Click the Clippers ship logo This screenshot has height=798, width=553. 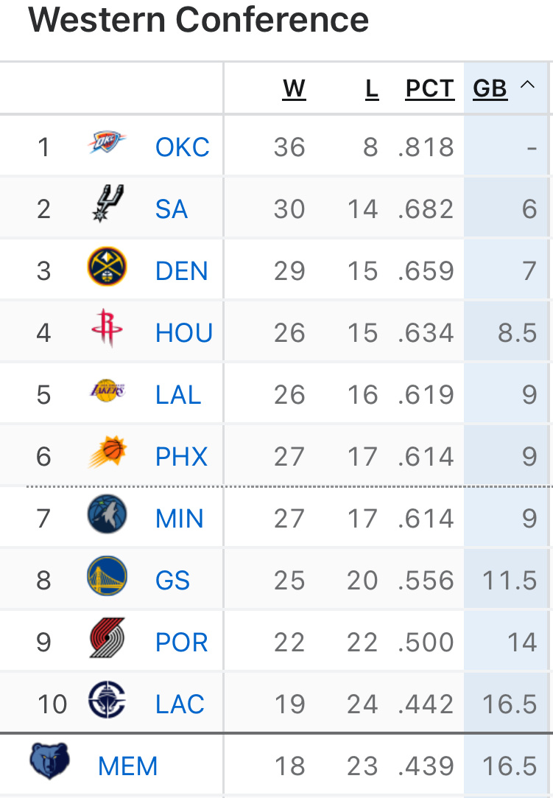[x=107, y=701]
